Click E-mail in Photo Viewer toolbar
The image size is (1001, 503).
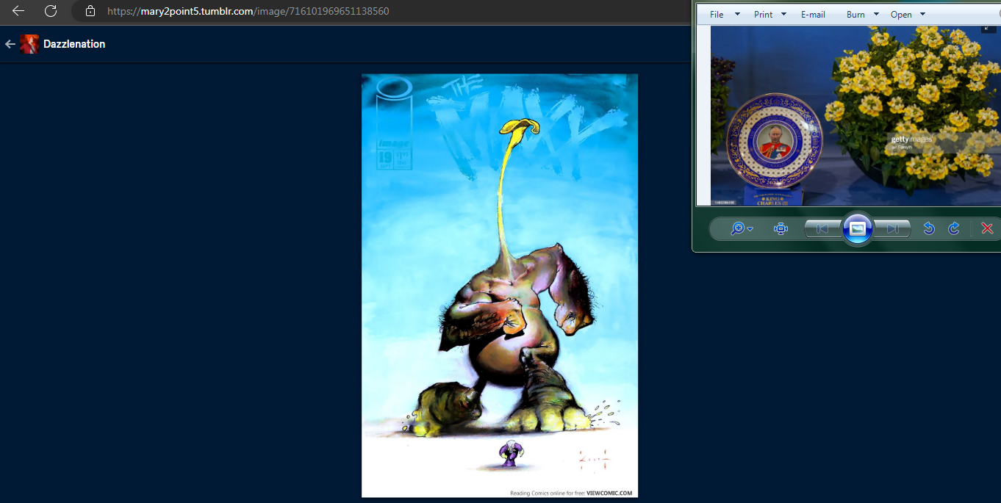(813, 15)
